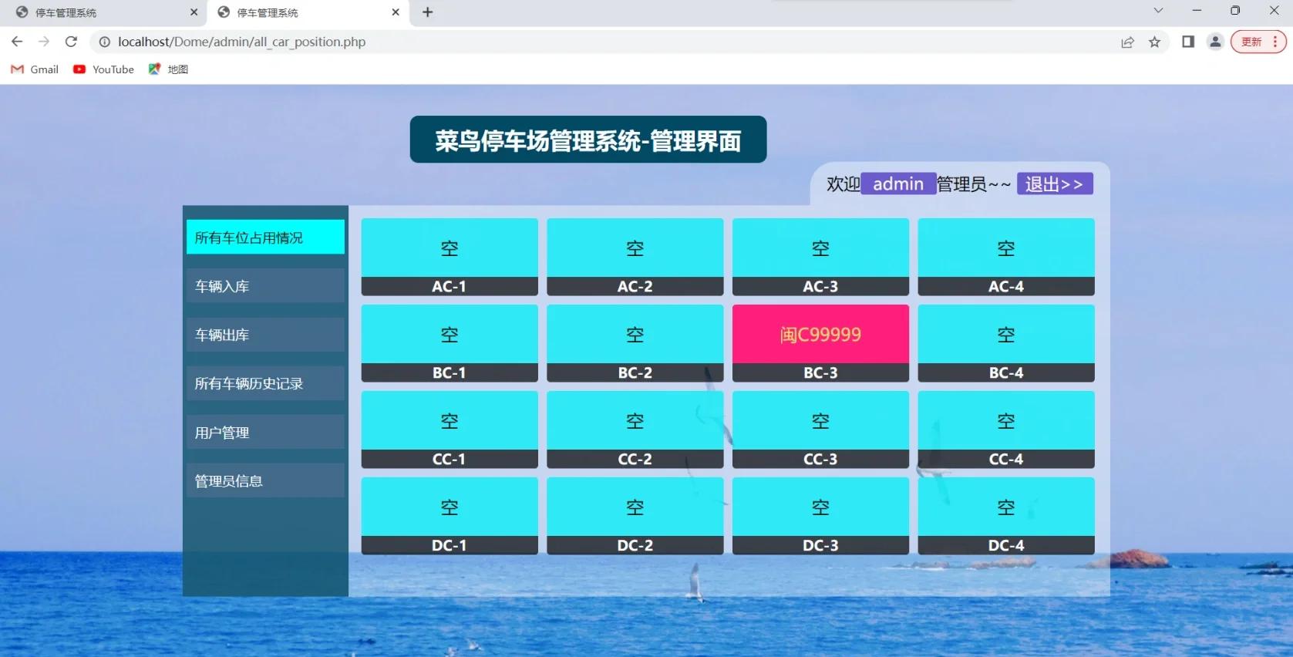The width and height of the screenshot is (1293, 657).
Task: Expand the tab search dropdown
Action: [1158, 11]
